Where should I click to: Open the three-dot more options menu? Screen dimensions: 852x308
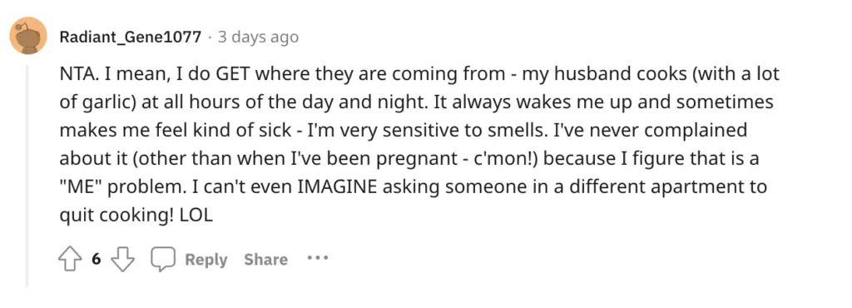pos(317,258)
